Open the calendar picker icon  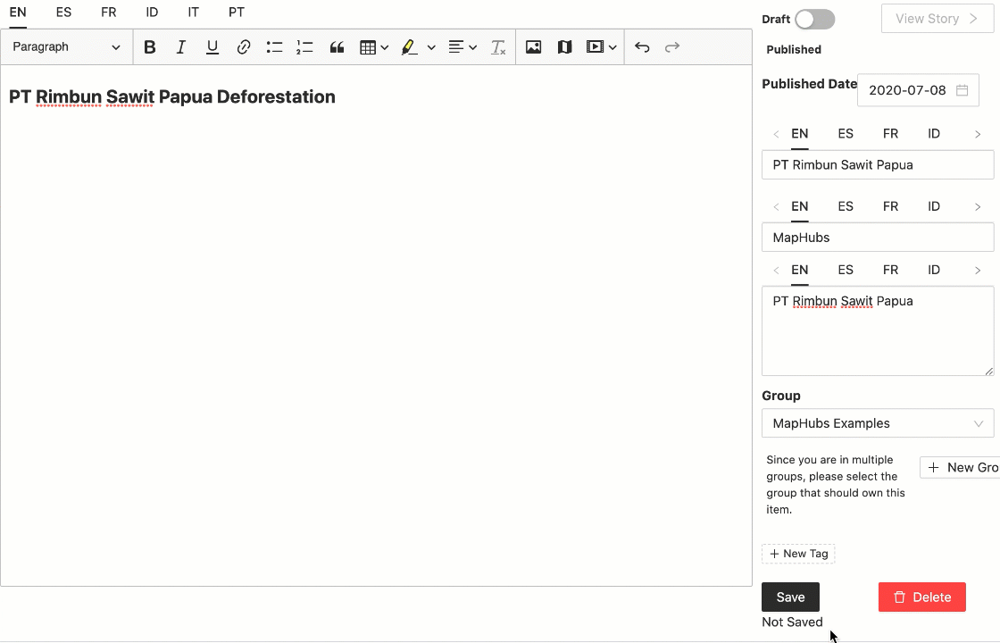(962, 90)
